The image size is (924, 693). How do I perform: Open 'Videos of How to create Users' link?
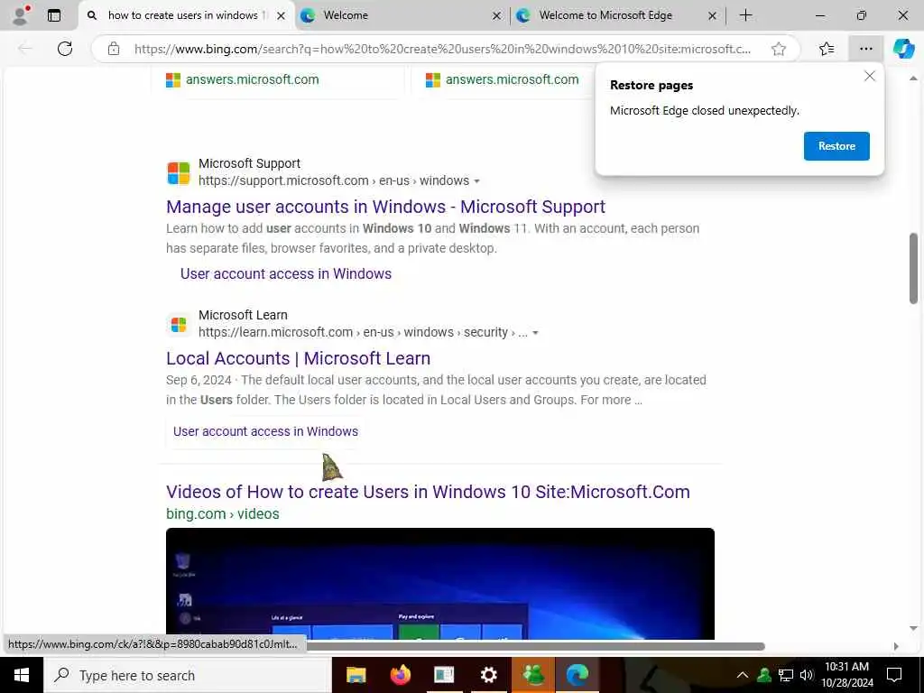point(428,492)
